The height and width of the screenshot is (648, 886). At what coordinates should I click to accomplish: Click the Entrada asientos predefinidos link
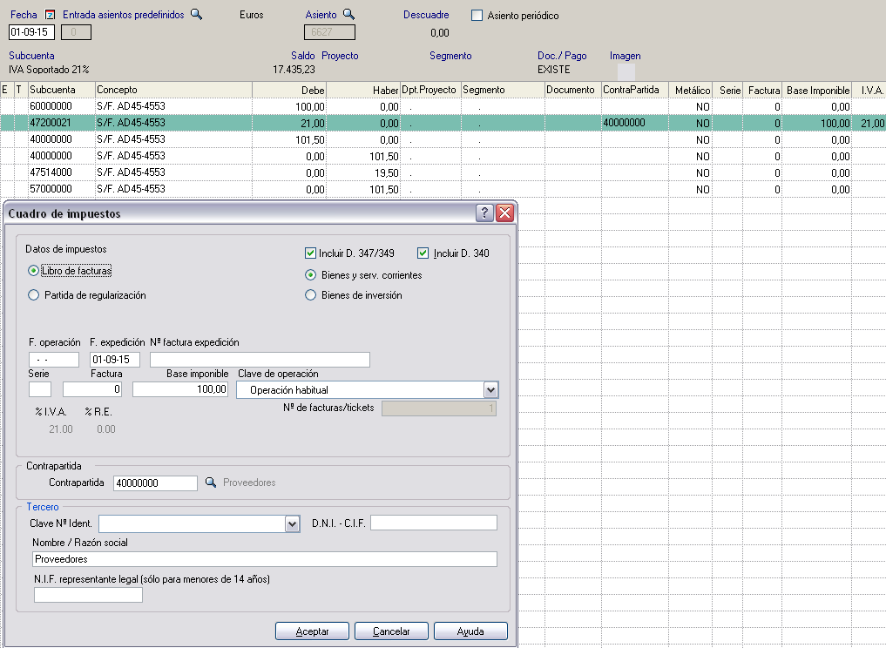pyautogui.click(x=123, y=15)
